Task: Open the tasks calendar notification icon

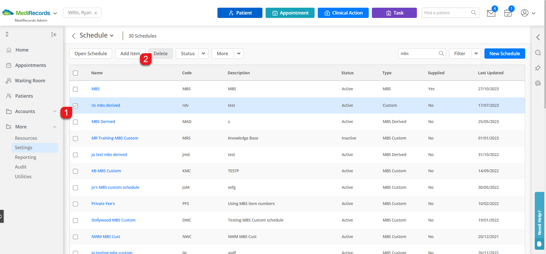Action: [508, 13]
